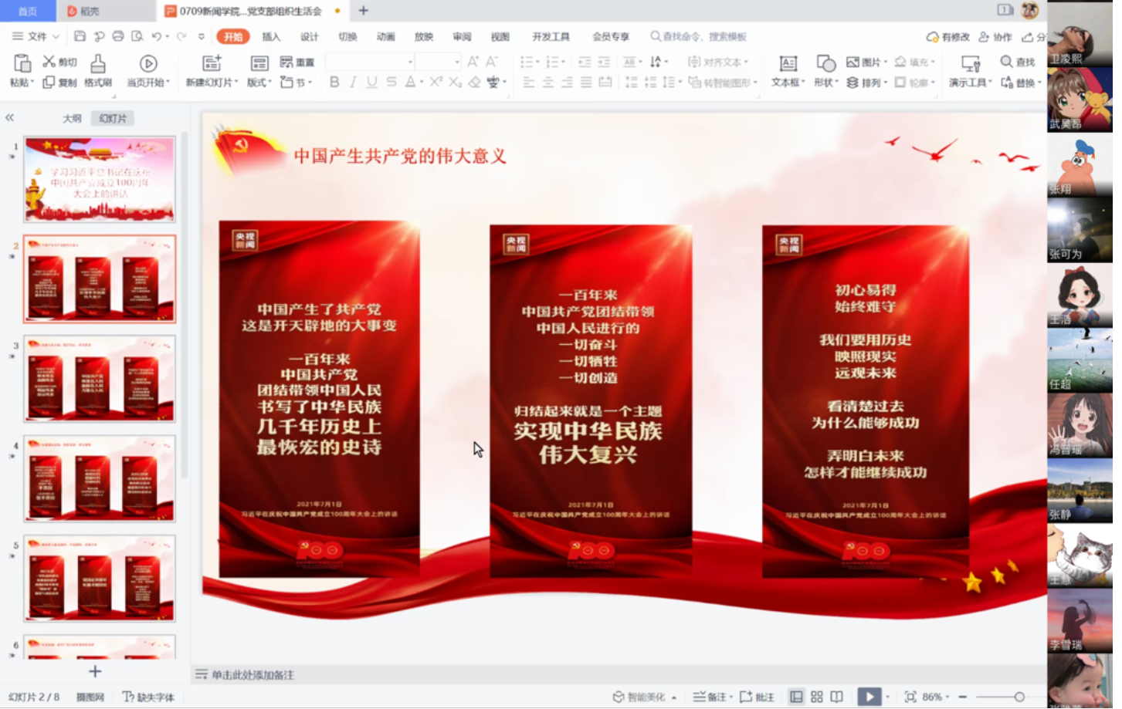Image resolution: width=1122 pixels, height=709 pixels.
Task: Toggle the notes (备注) pane in status bar
Action: 710,697
